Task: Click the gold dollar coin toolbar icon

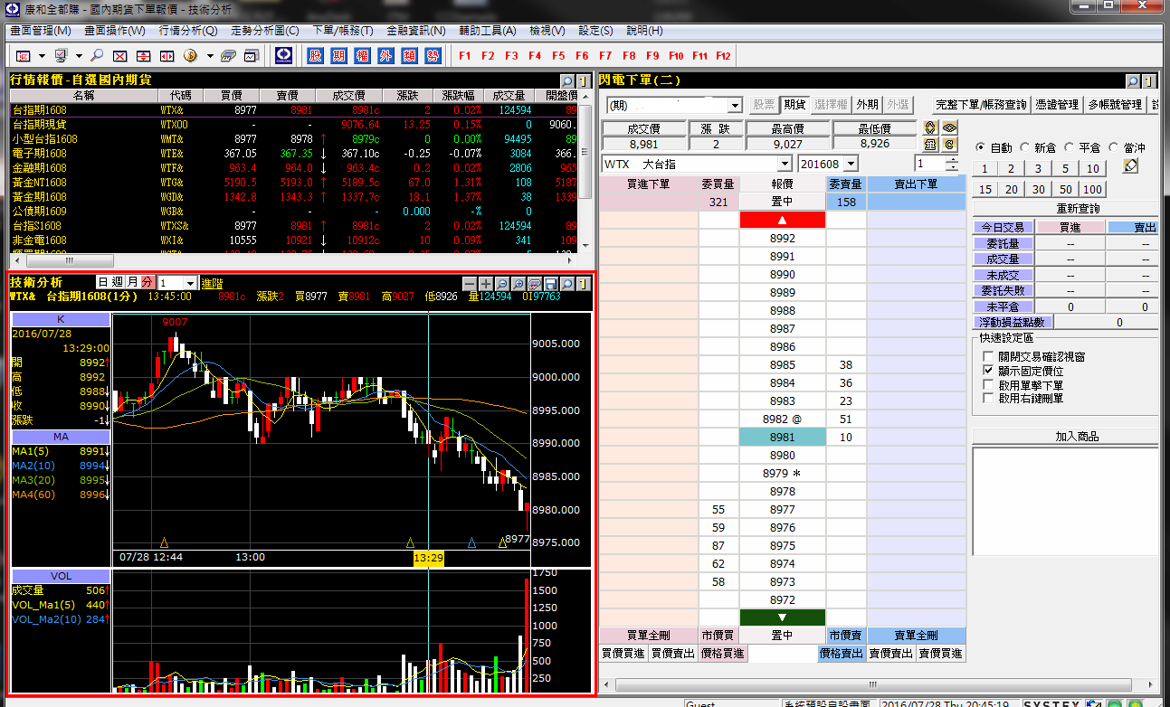Action: tap(190, 56)
